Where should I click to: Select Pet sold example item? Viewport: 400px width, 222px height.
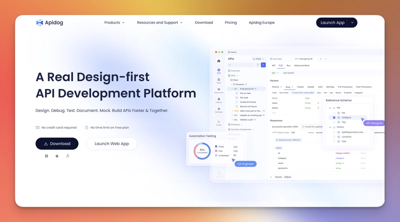(x=242, y=97)
